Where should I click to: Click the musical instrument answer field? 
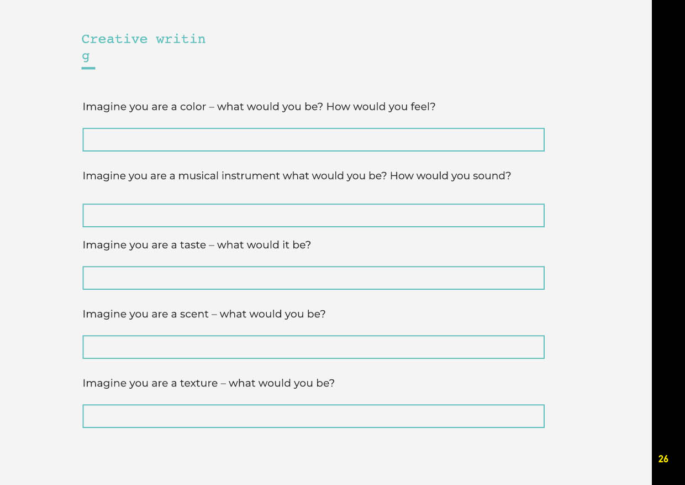pyautogui.click(x=313, y=216)
